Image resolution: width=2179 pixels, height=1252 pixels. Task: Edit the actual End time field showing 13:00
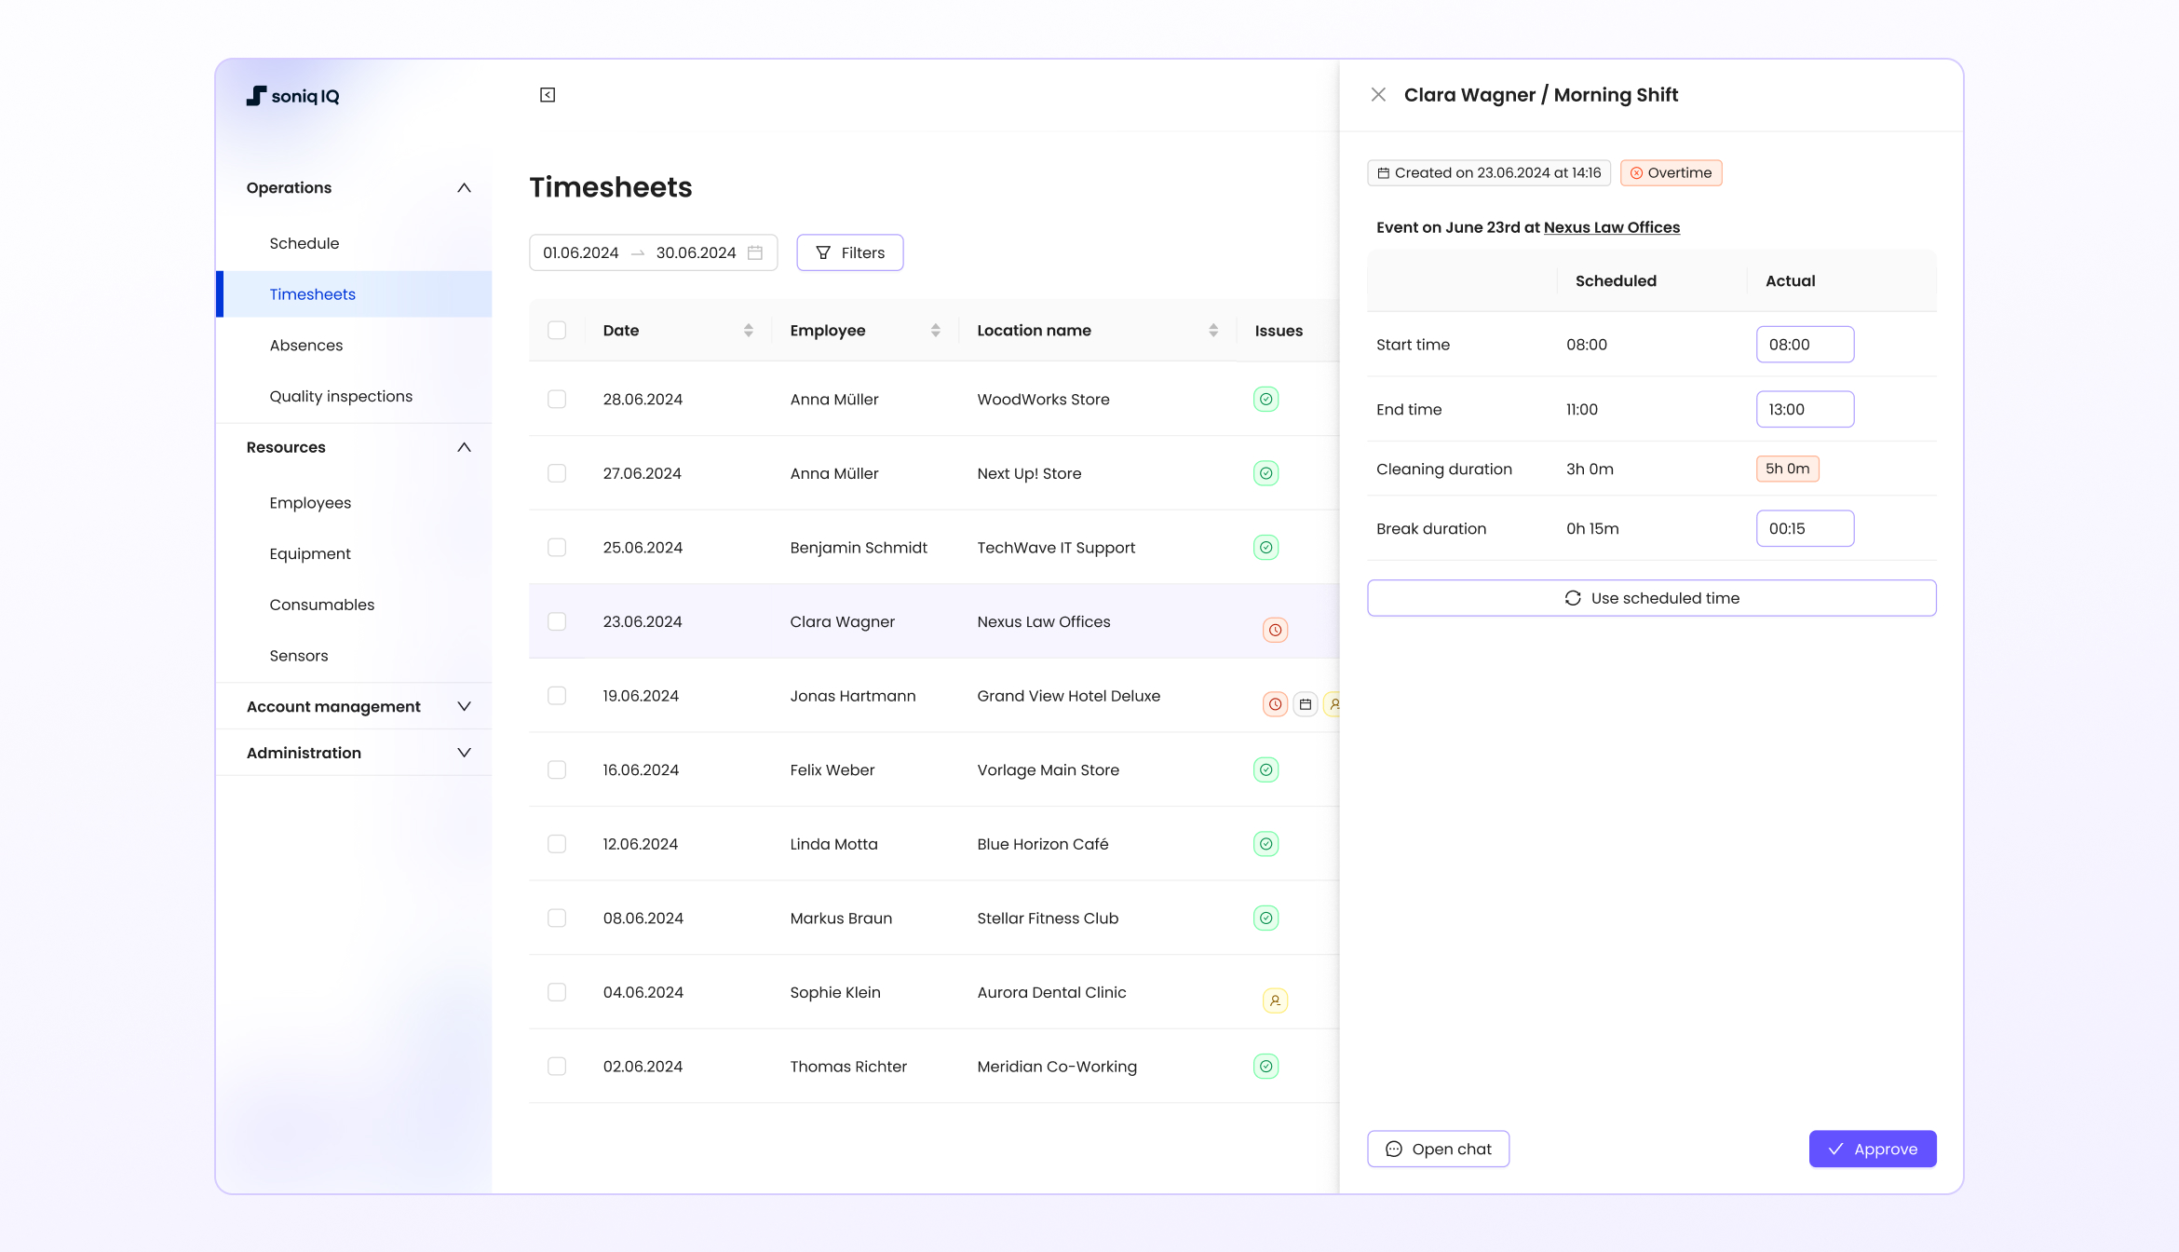(1805, 409)
